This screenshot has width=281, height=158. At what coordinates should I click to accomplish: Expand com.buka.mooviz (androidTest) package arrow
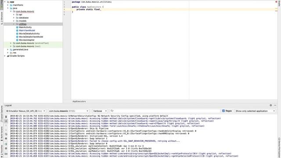coord(11,43)
